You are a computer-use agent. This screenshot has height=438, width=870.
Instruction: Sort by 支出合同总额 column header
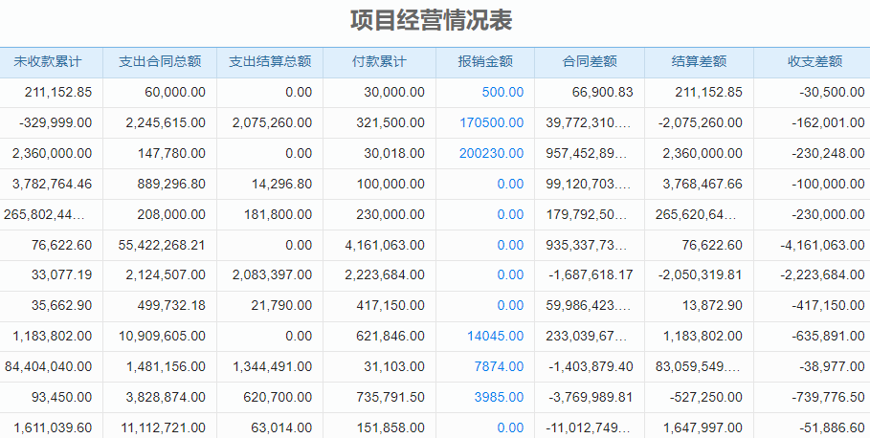[160, 62]
